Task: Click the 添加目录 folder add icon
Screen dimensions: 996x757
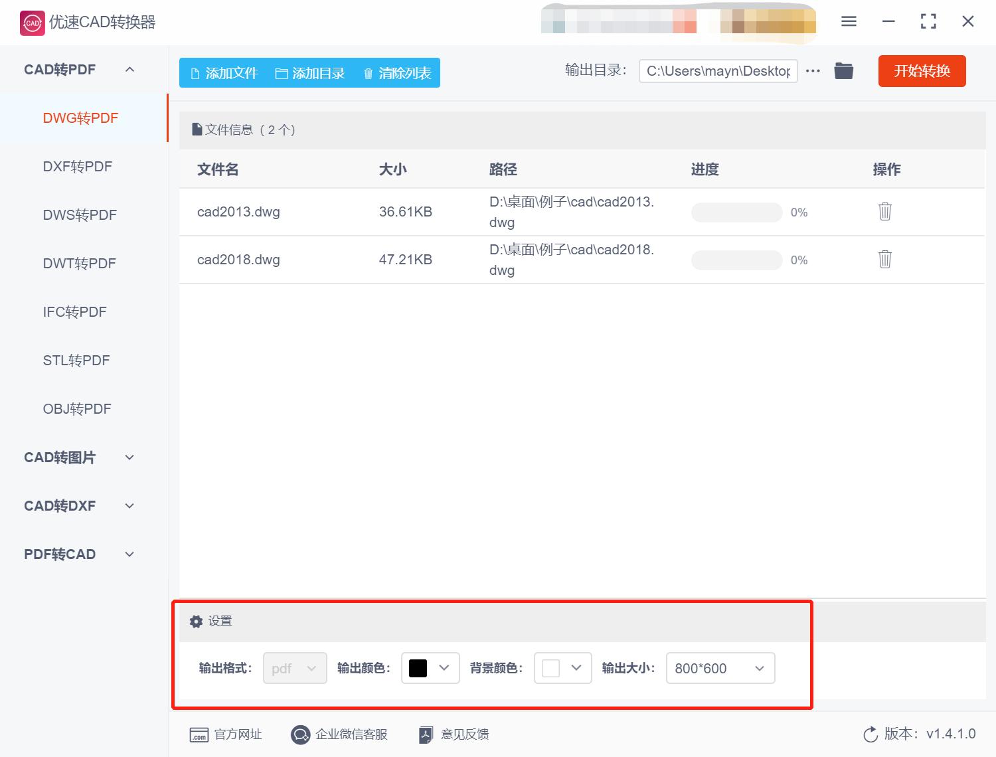Action: [x=282, y=73]
